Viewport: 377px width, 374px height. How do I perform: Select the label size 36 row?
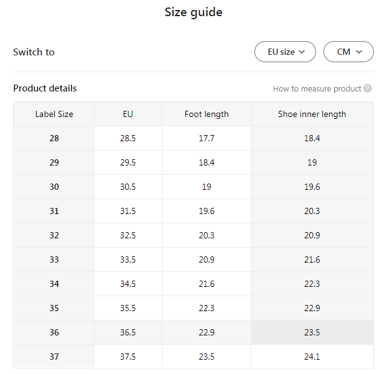pos(54,332)
